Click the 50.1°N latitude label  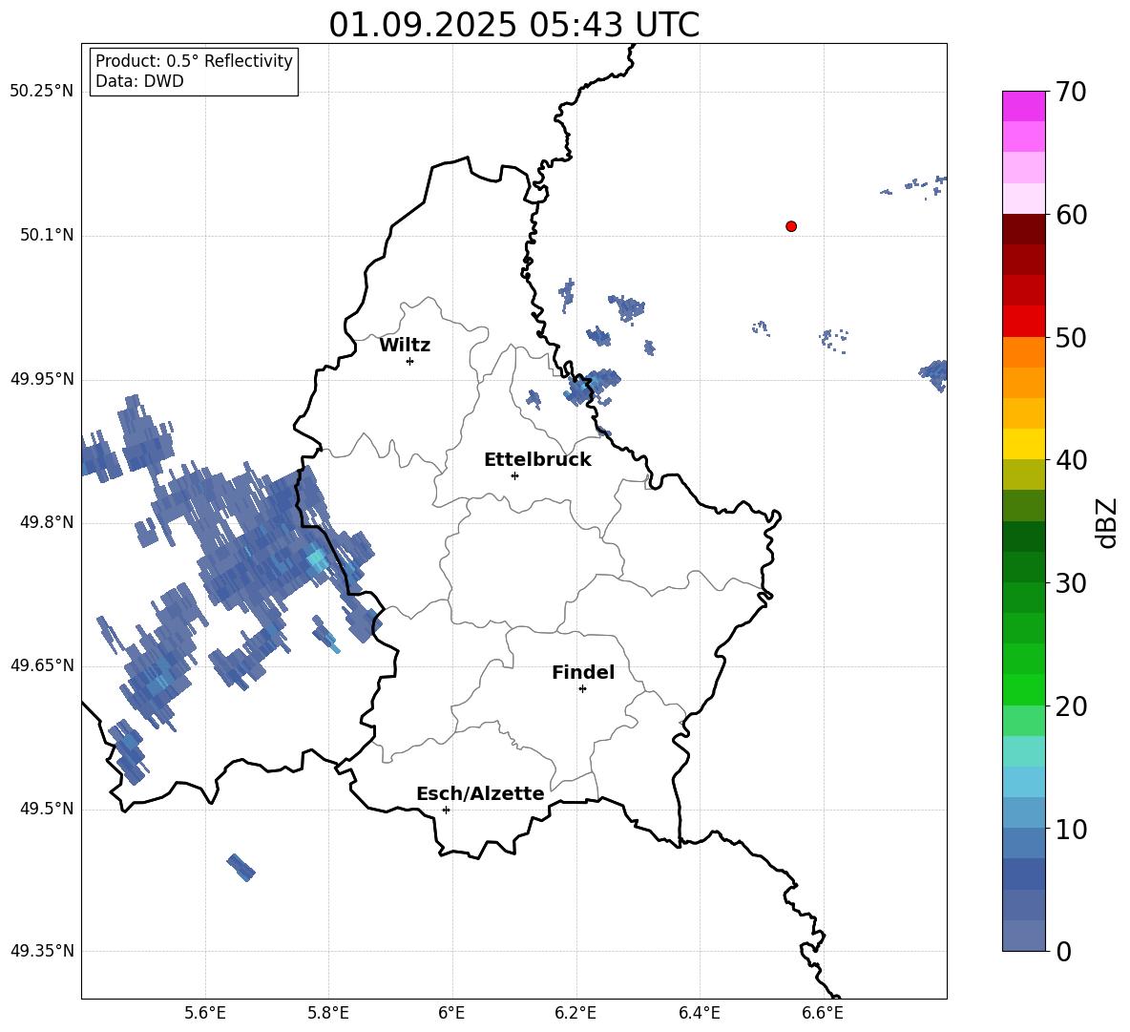pos(47,235)
